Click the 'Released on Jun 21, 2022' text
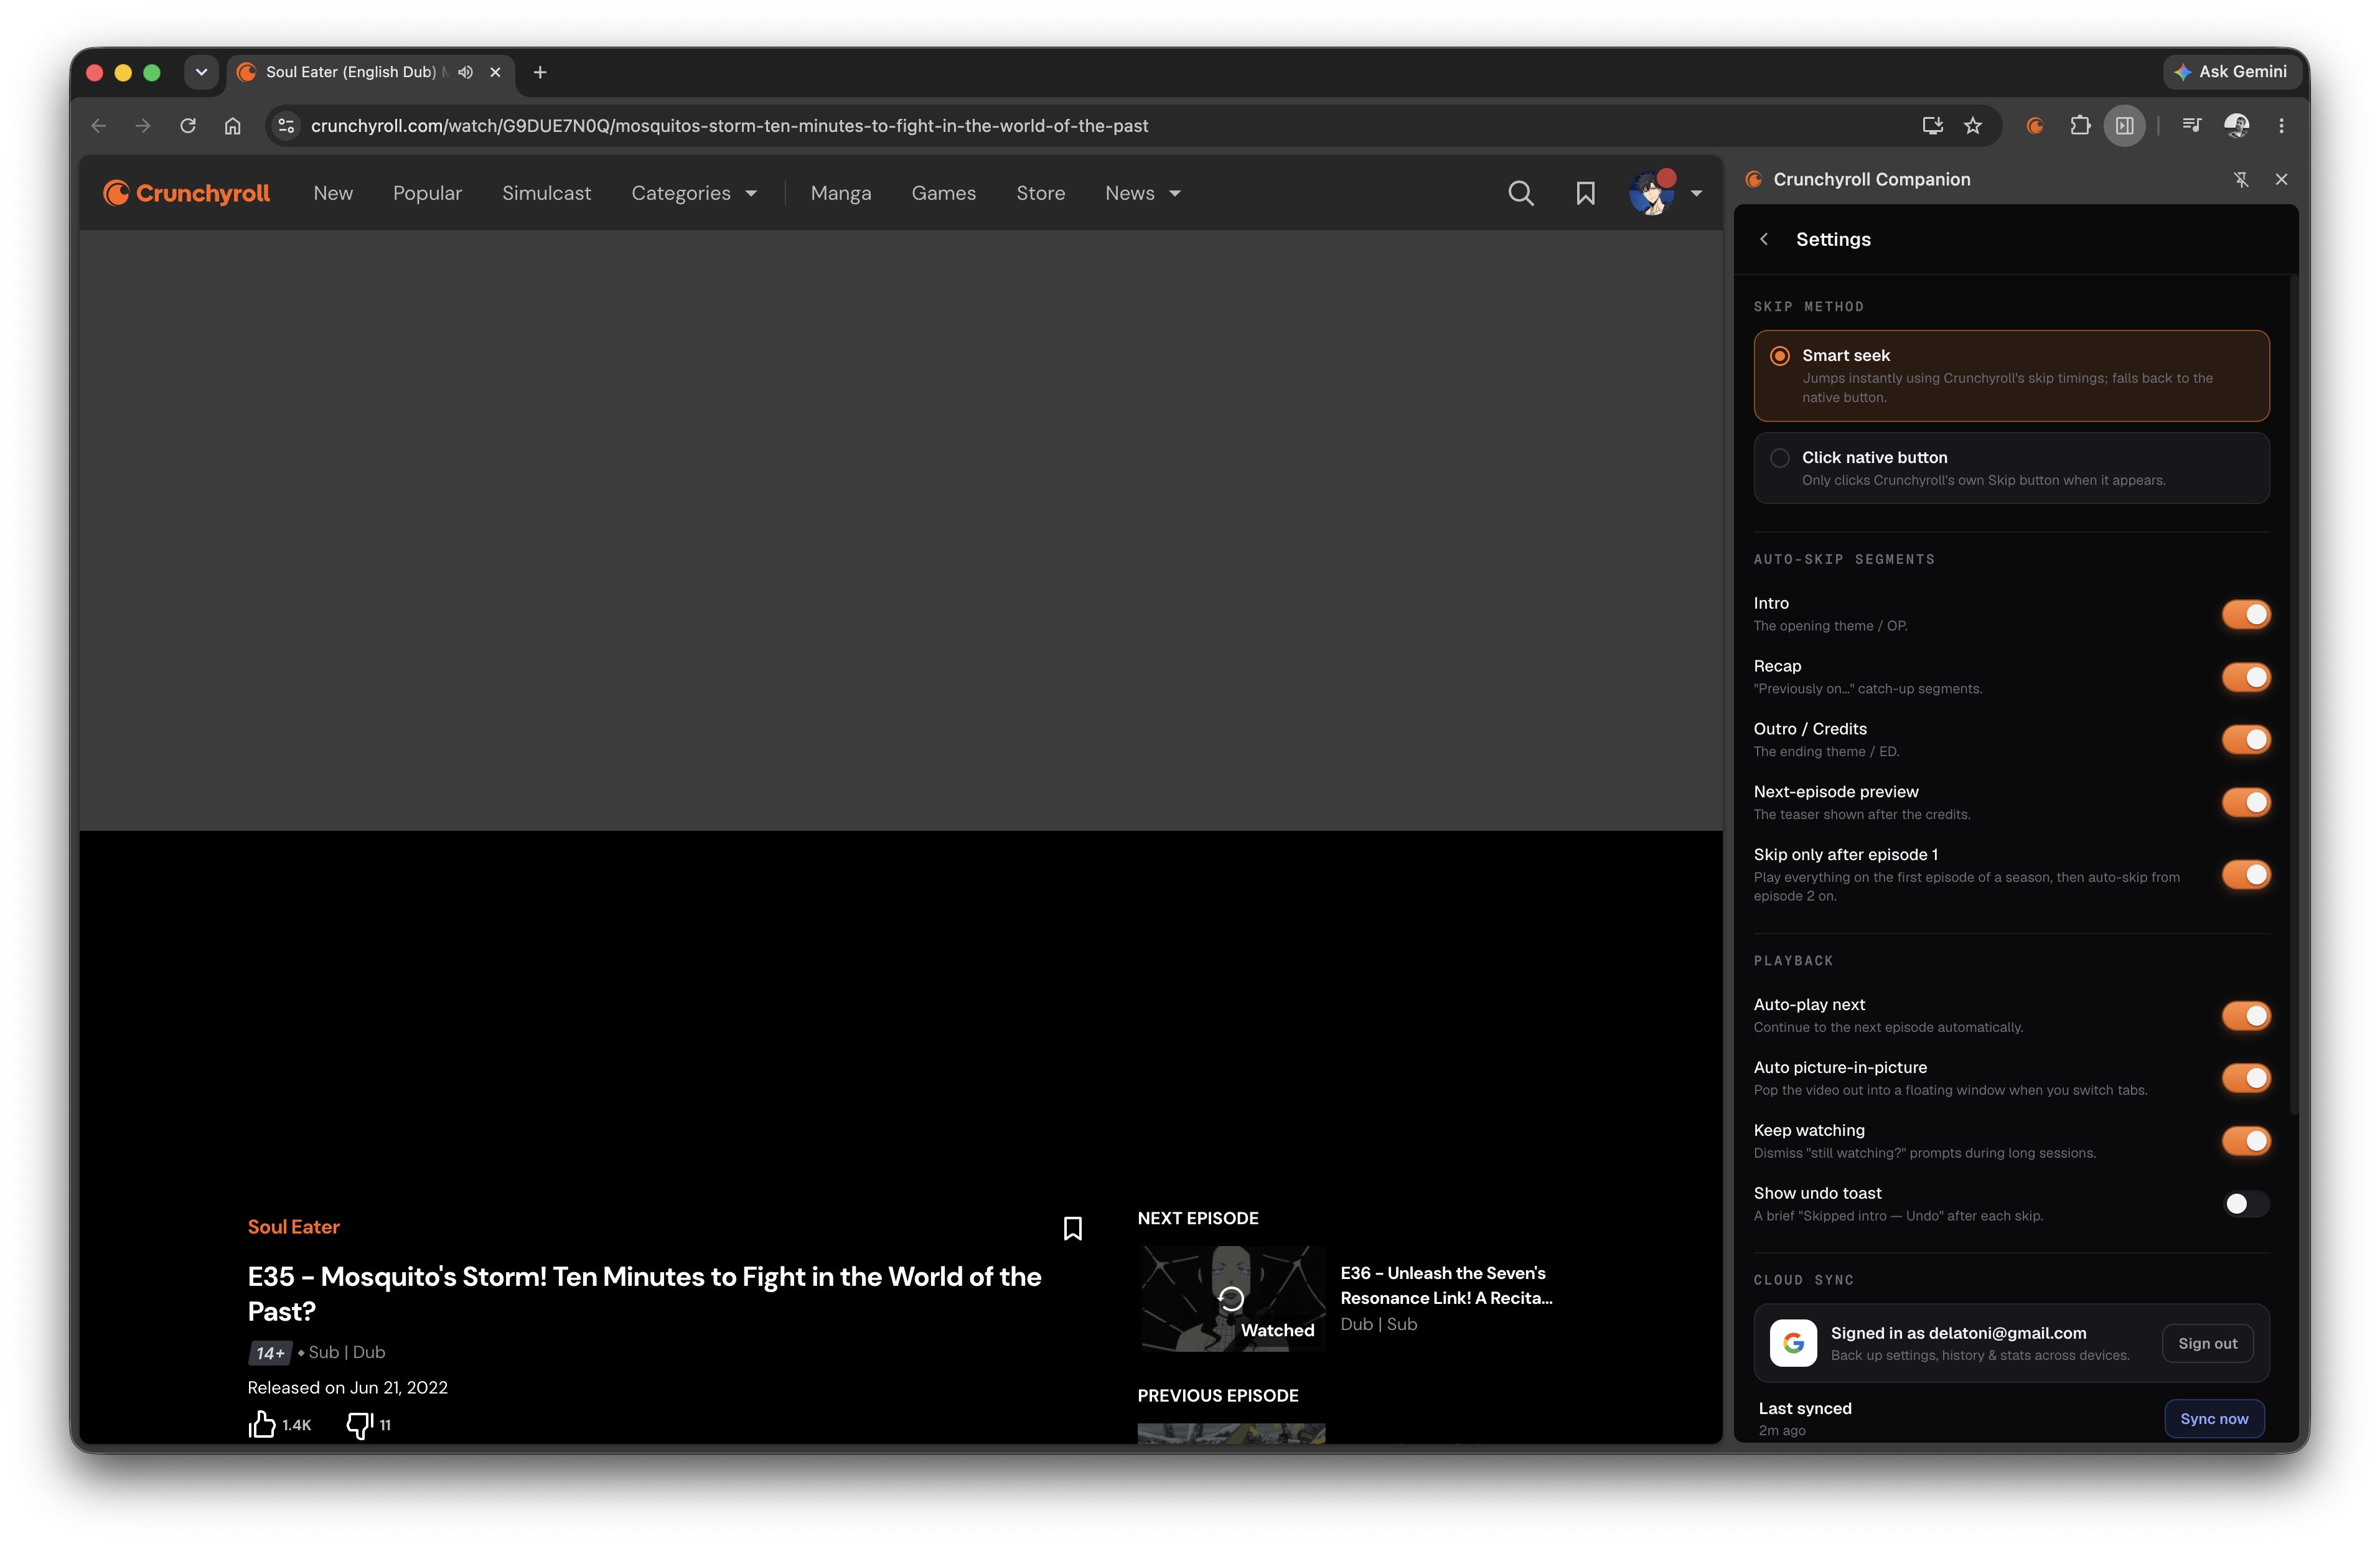 [x=348, y=1387]
